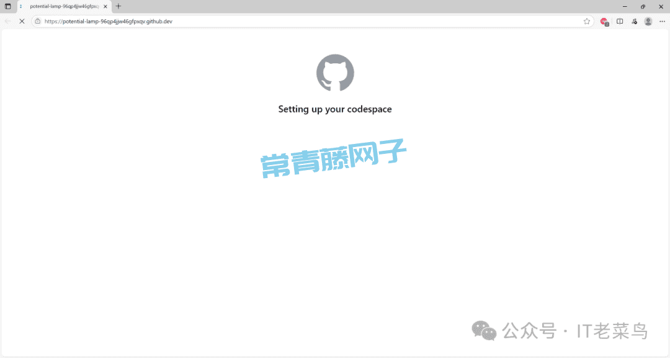Open the red extension icon
The width and height of the screenshot is (670, 358).
[604, 21]
